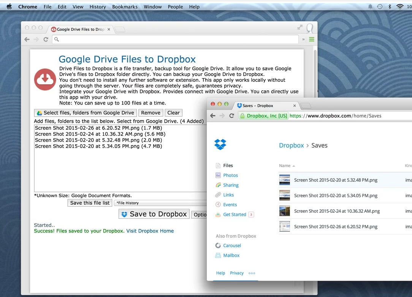Click the Options button beside Save to Dropbox
The height and width of the screenshot is (297, 412).
[x=199, y=215]
